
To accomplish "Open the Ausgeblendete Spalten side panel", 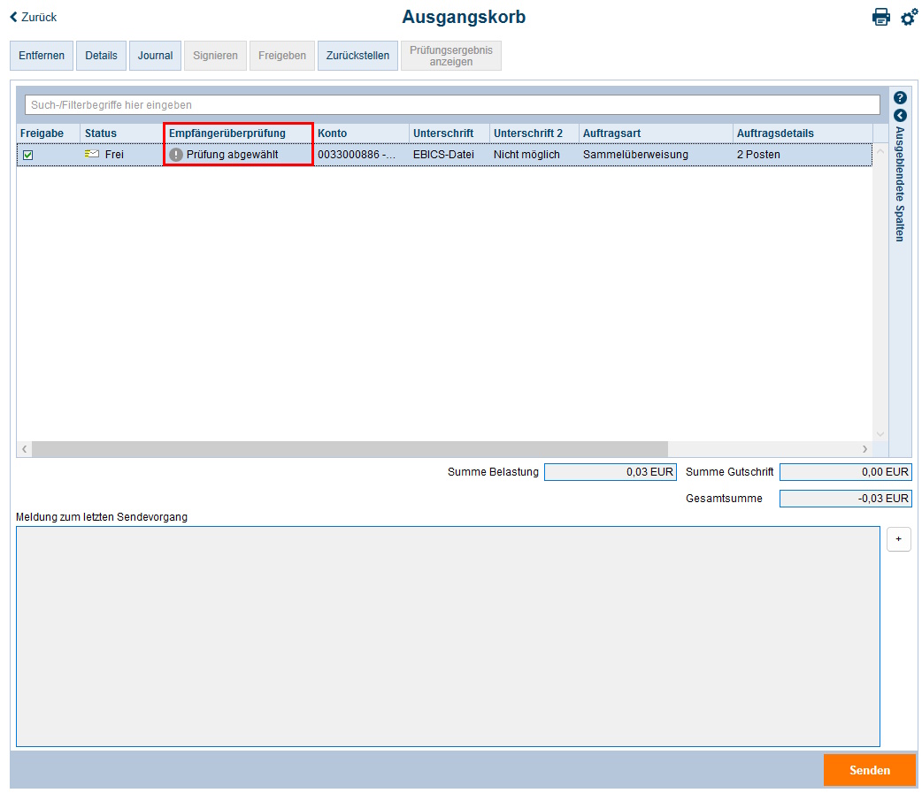I will (x=900, y=184).
